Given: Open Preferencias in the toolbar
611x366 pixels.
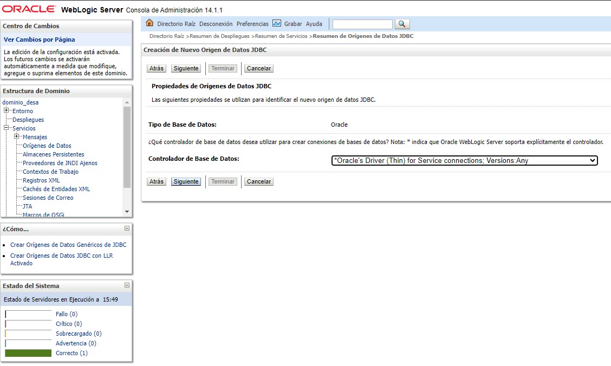Looking at the screenshot, I should pos(252,24).
